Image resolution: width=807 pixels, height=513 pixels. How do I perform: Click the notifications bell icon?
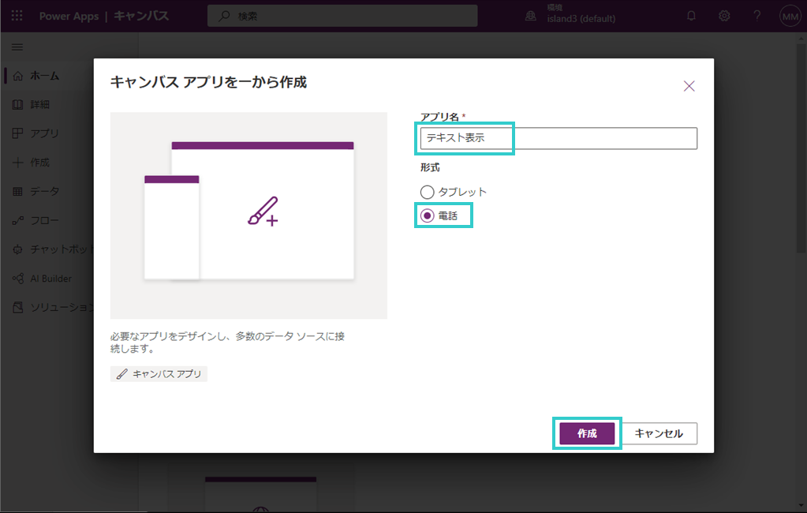(x=691, y=16)
